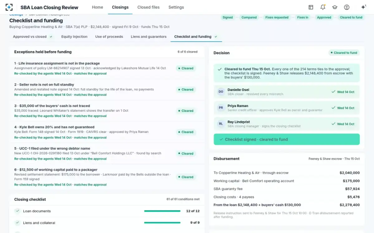Click the Fixes in stage pill
The image size is (374, 233).
[x=303, y=17]
